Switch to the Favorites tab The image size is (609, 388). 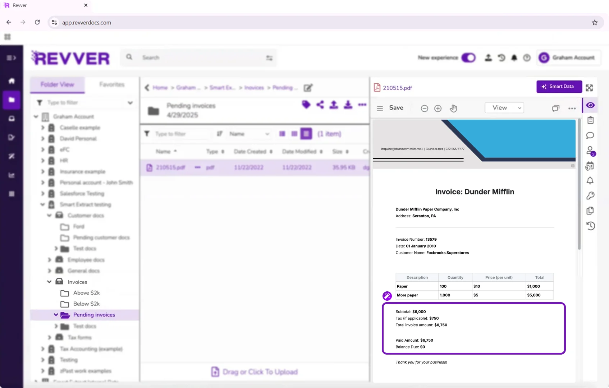(112, 84)
